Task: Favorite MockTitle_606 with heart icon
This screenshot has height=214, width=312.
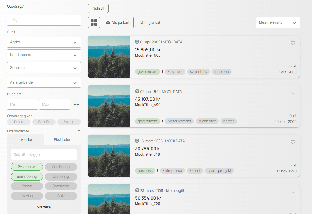Action: click(293, 43)
